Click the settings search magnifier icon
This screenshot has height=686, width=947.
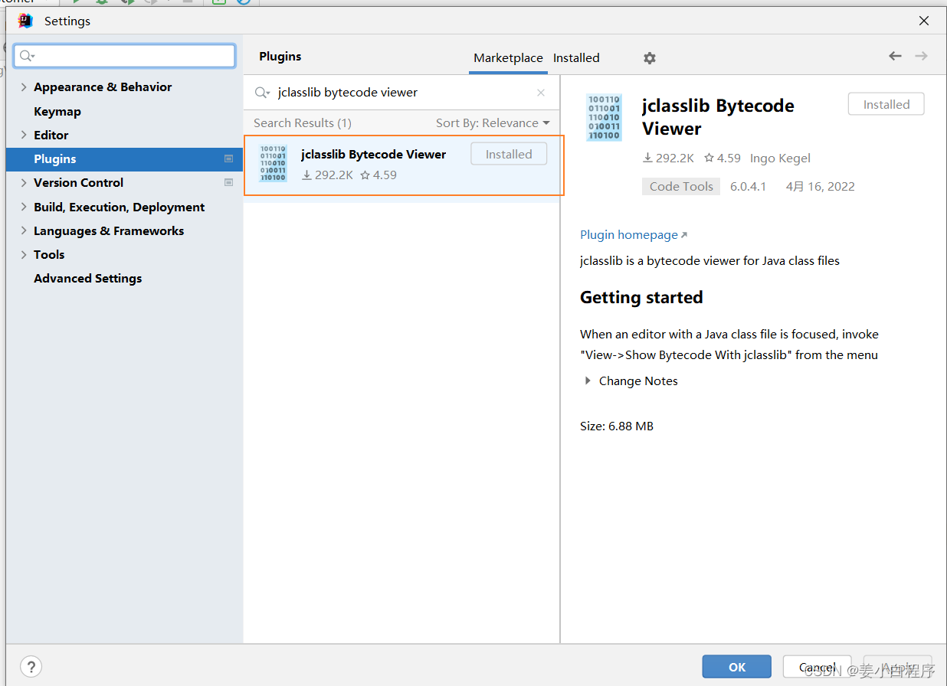[x=28, y=56]
